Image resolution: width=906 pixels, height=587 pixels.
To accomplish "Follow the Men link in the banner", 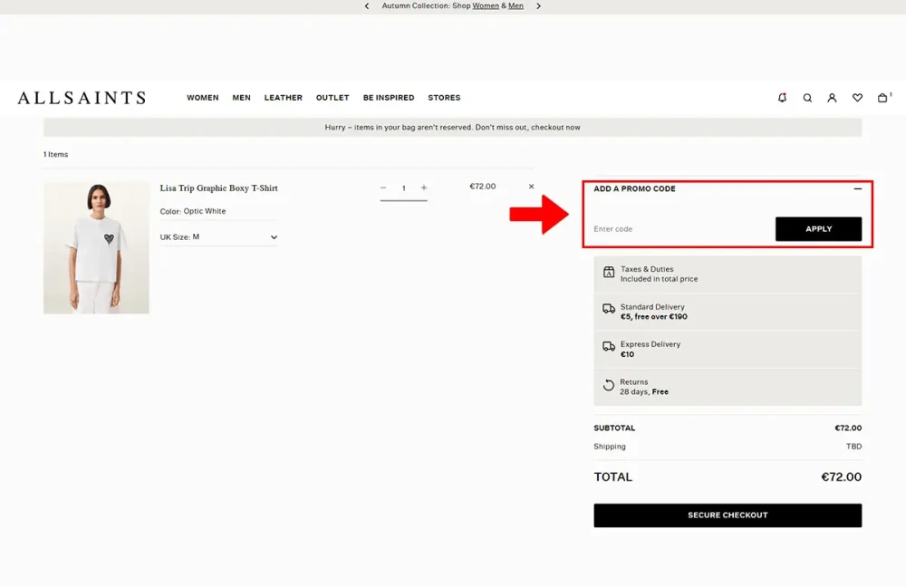I will pos(516,6).
